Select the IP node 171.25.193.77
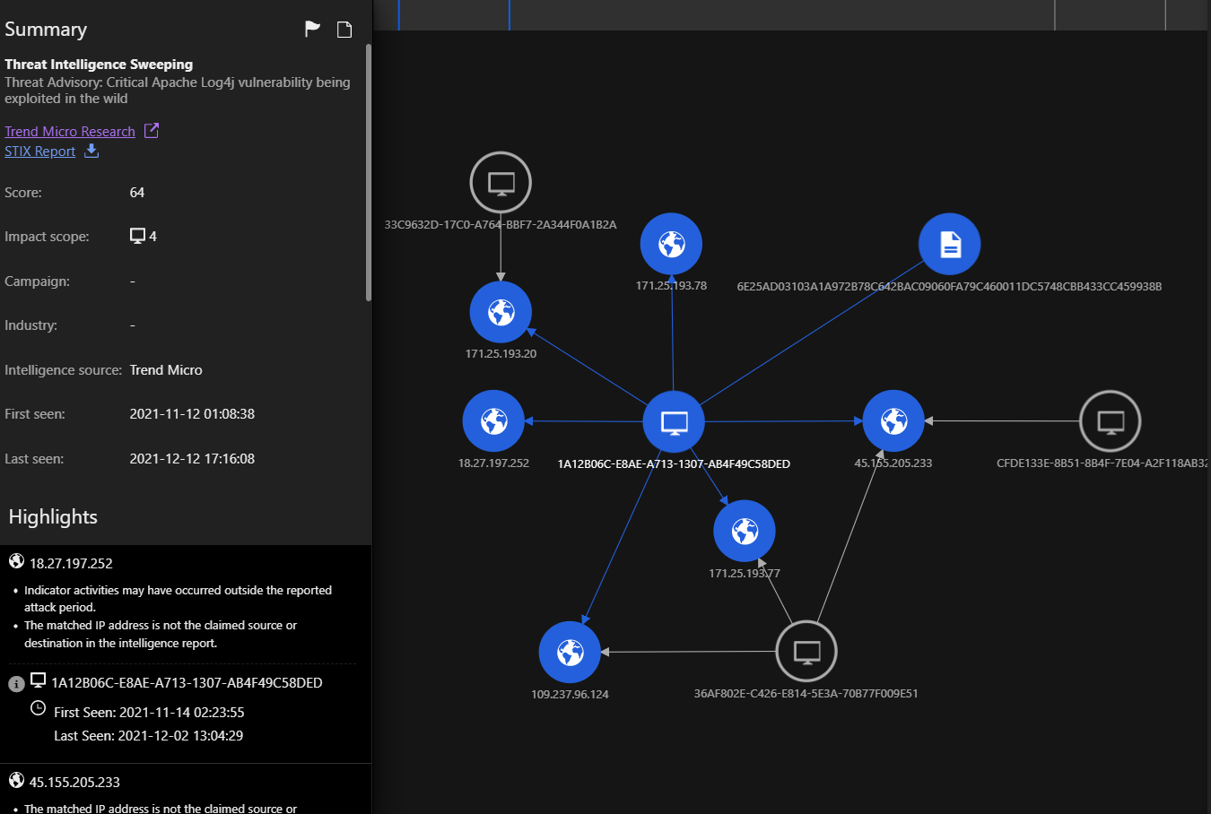The height and width of the screenshot is (814, 1211). tap(745, 531)
